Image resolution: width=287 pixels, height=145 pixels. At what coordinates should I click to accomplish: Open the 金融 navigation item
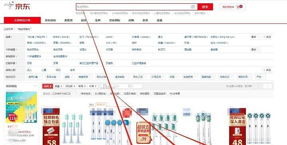click(x=159, y=20)
